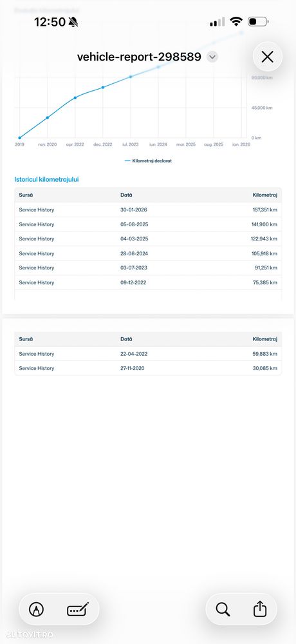Open the share sheet icon
This screenshot has height=644, width=296.
point(260,609)
